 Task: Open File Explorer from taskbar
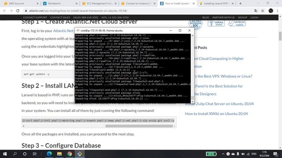(59, 154)
